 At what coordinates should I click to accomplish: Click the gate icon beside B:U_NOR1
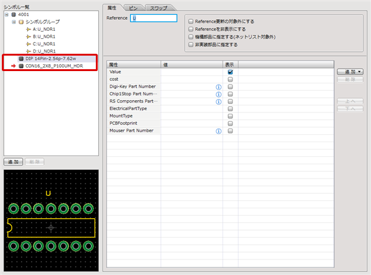tap(28, 36)
